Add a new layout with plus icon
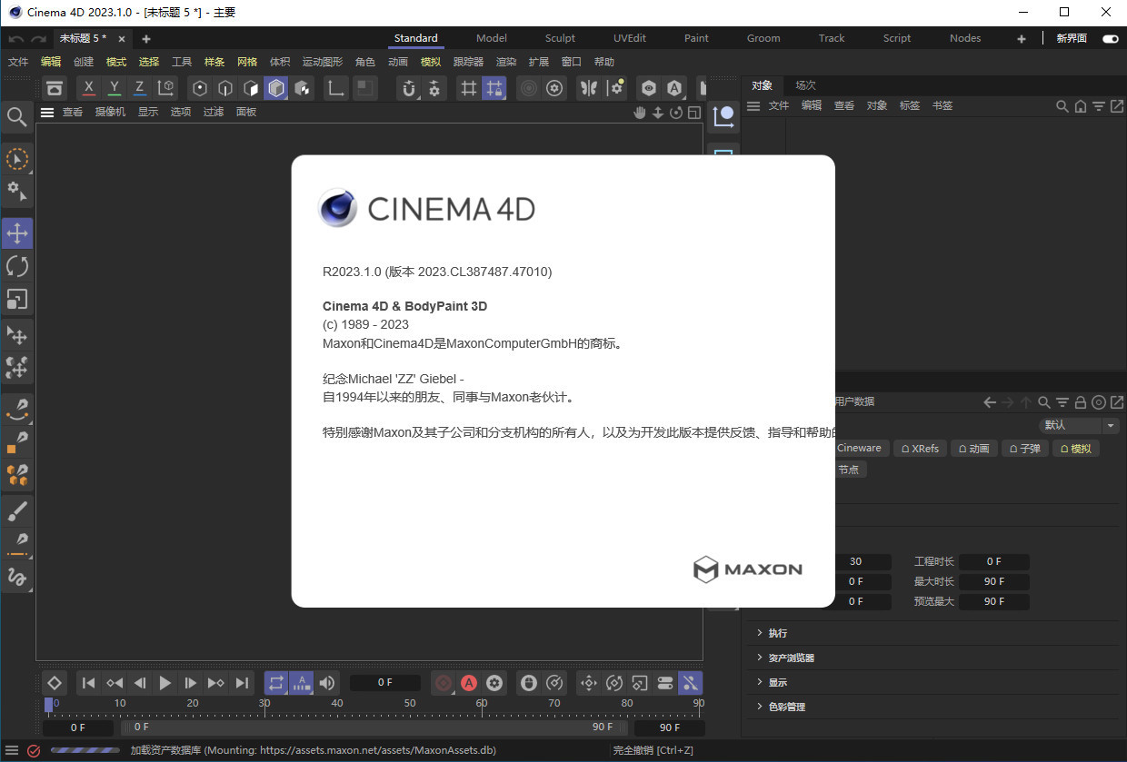The width and height of the screenshot is (1127, 762). 1021,38
